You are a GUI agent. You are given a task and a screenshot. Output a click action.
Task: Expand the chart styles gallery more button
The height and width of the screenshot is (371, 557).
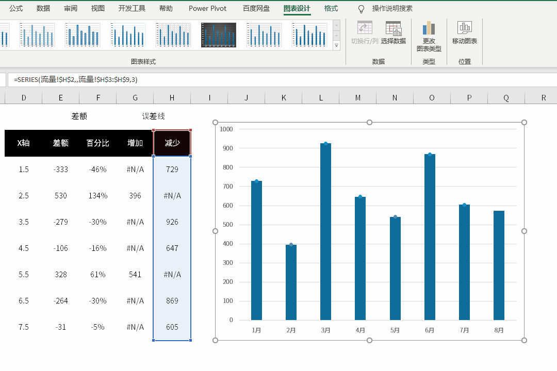tap(337, 46)
